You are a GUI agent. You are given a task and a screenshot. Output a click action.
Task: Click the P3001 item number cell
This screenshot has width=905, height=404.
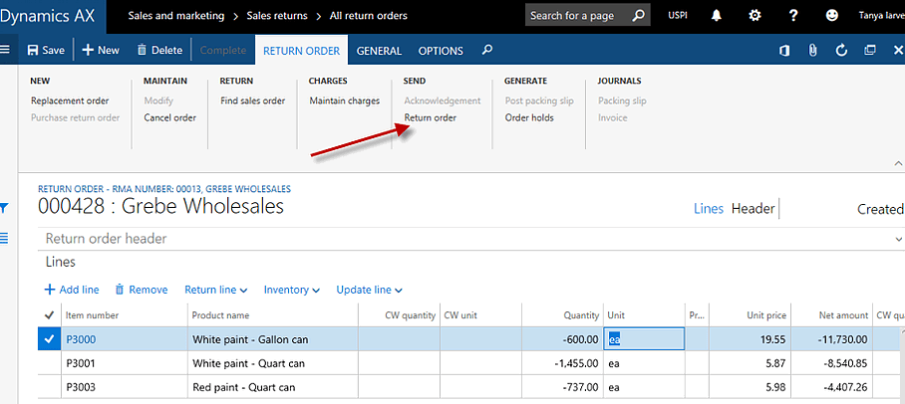125,363
